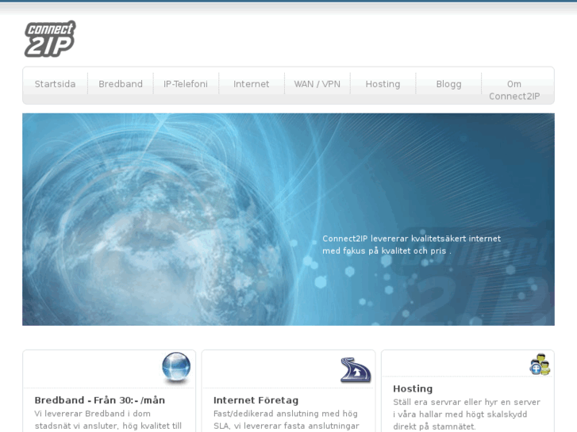Navigate to WAN / VPN
This screenshot has height=432, width=577.
click(317, 84)
